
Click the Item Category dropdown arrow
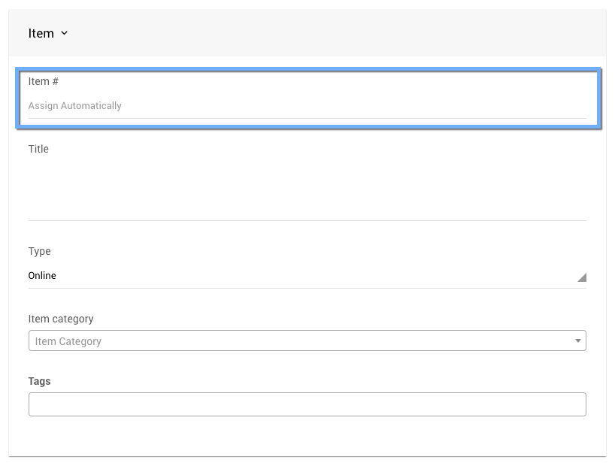click(x=577, y=341)
